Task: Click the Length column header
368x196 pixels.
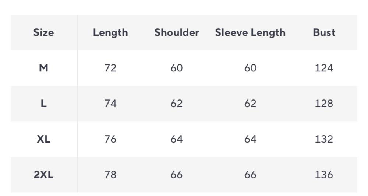Action: (110, 32)
